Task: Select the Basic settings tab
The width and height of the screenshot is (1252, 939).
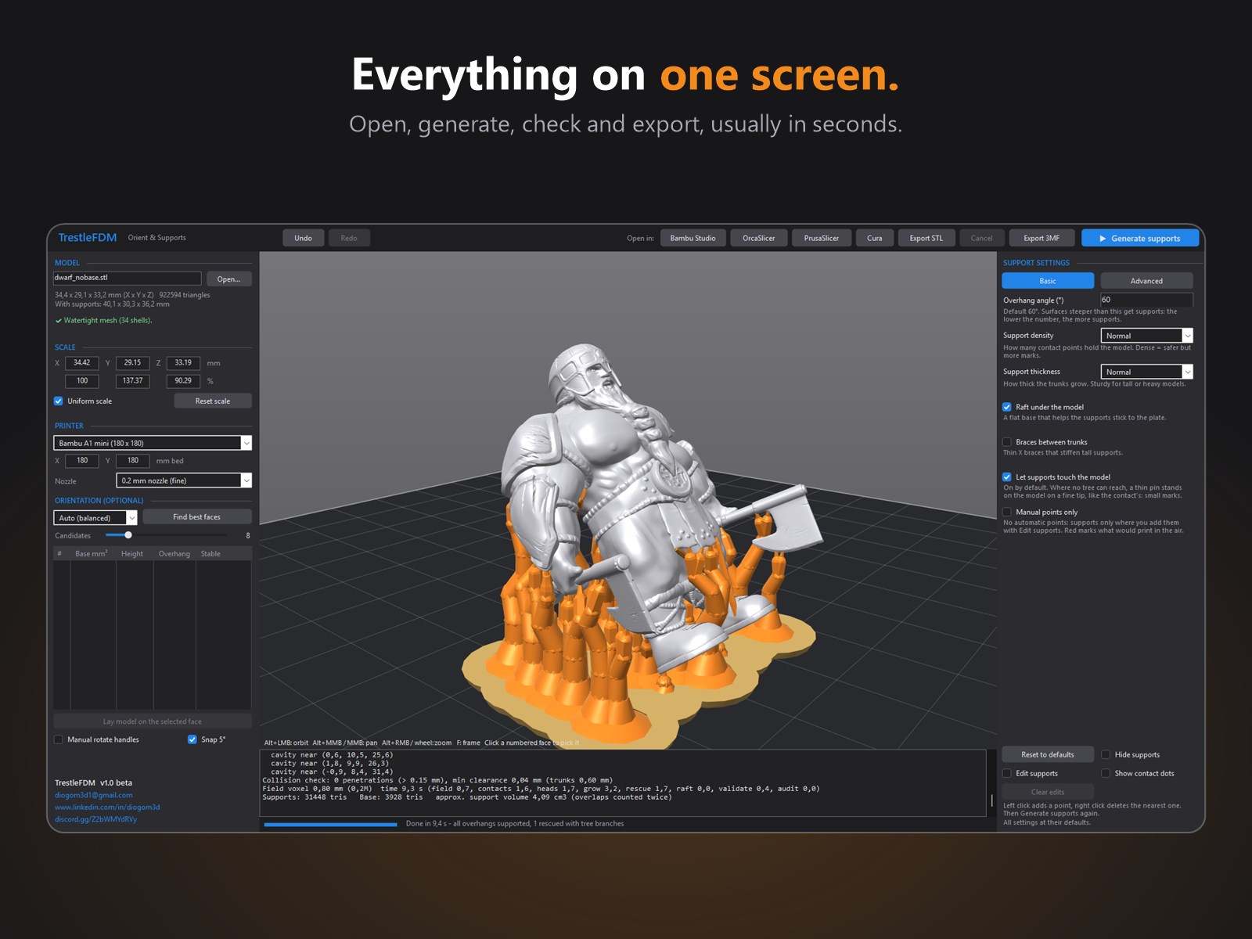Action: pyautogui.click(x=1048, y=281)
